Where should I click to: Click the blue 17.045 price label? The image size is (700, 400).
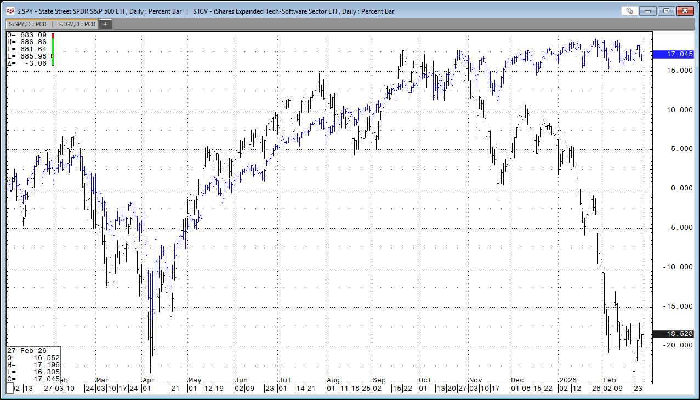point(679,54)
